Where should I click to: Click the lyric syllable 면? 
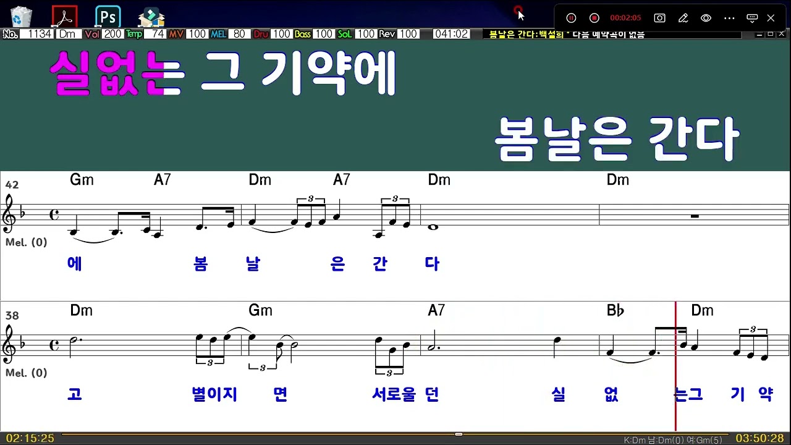(x=280, y=394)
